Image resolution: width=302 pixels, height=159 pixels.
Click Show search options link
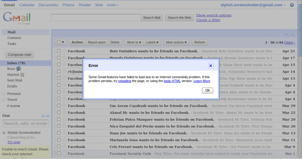tap(214, 15)
